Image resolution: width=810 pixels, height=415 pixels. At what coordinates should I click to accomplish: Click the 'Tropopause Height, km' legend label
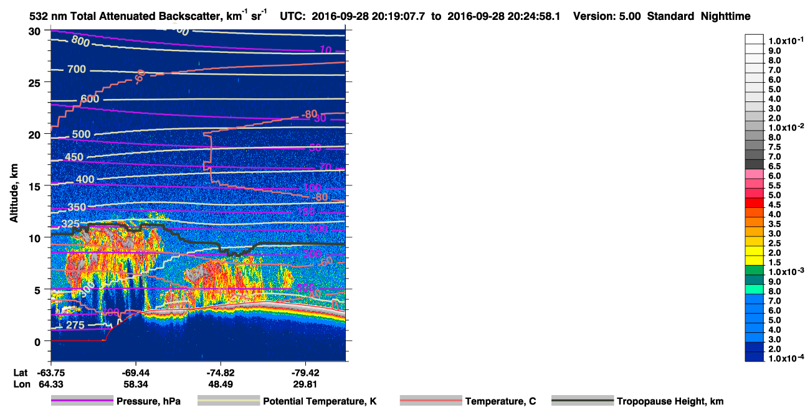click(x=670, y=401)
